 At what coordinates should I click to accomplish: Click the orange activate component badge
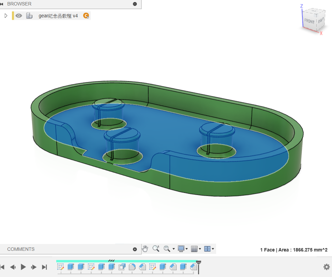pyautogui.click(x=86, y=16)
